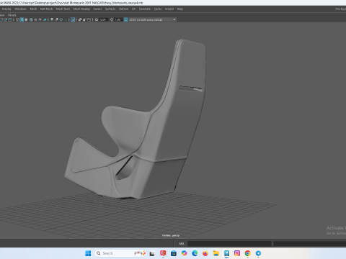Screen dimensions: 346x259
Task: Open the Panels menu of the viewport
Action: point(12,15)
